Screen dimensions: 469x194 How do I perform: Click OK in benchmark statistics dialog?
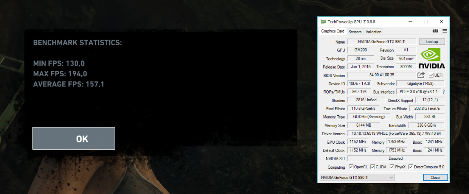[x=74, y=139]
